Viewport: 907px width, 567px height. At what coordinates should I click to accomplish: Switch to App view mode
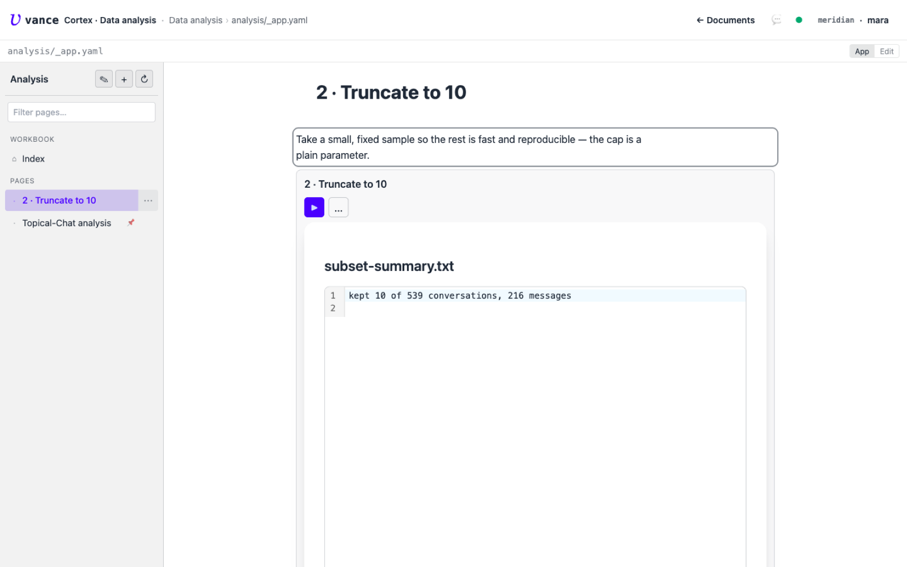click(x=862, y=51)
